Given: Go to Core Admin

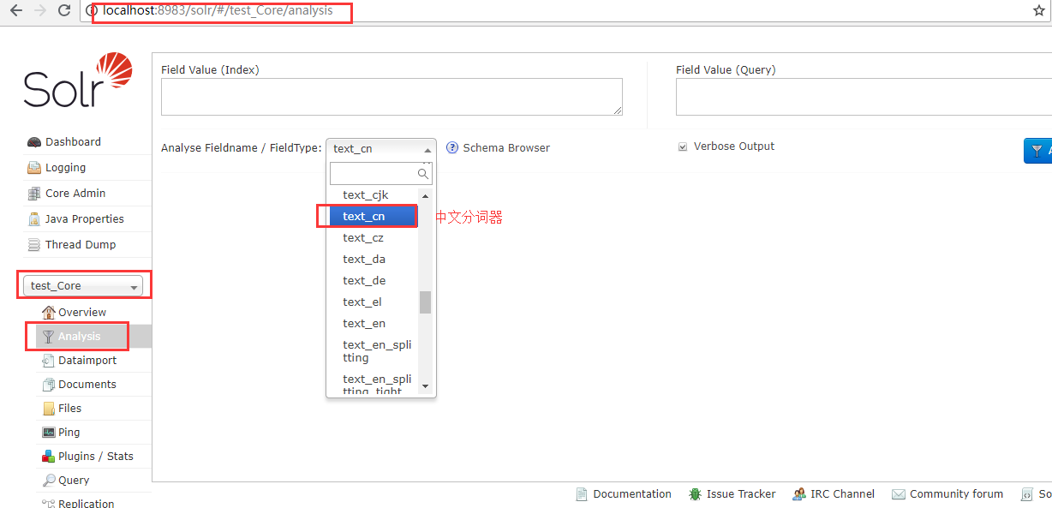Looking at the screenshot, I should [x=75, y=194].
